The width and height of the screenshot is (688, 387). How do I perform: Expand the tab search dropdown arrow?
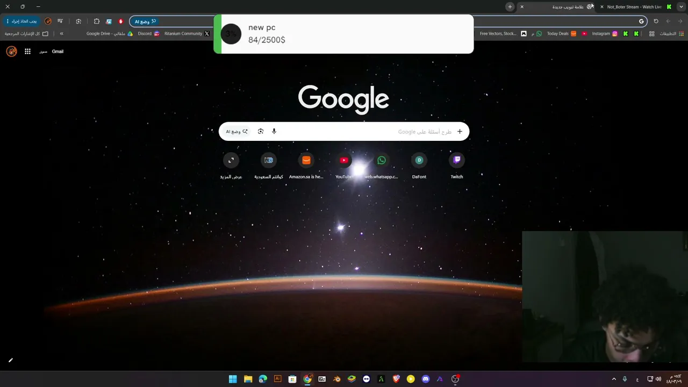click(681, 6)
